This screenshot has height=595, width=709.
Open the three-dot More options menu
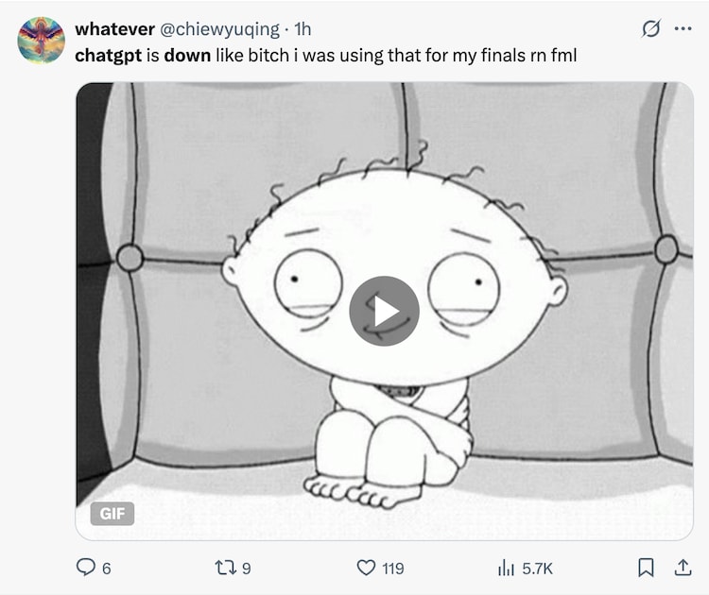[x=683, y=29]
